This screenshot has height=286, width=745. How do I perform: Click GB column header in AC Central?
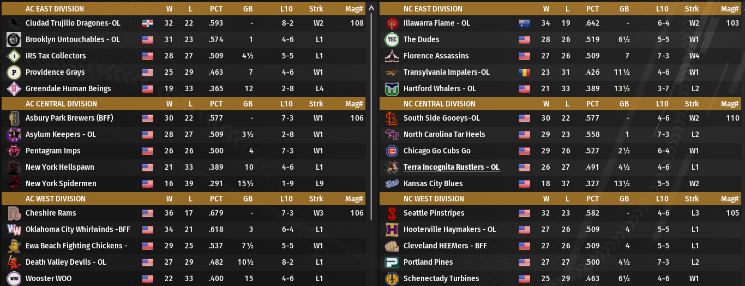pos(248,104)
